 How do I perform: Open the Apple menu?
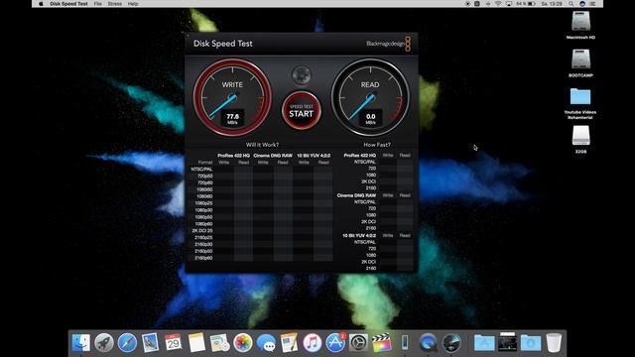tap(41, 4)
